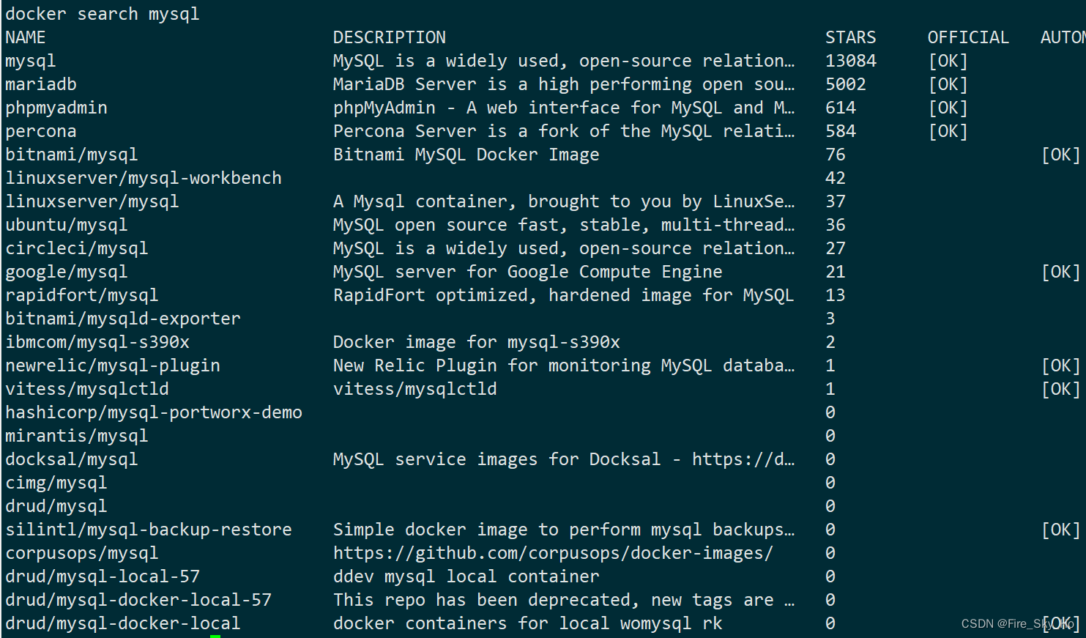Click the official [OK] mark for mariadb

click(948, 84)
